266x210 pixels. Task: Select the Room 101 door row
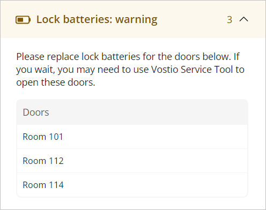(132, 137)
